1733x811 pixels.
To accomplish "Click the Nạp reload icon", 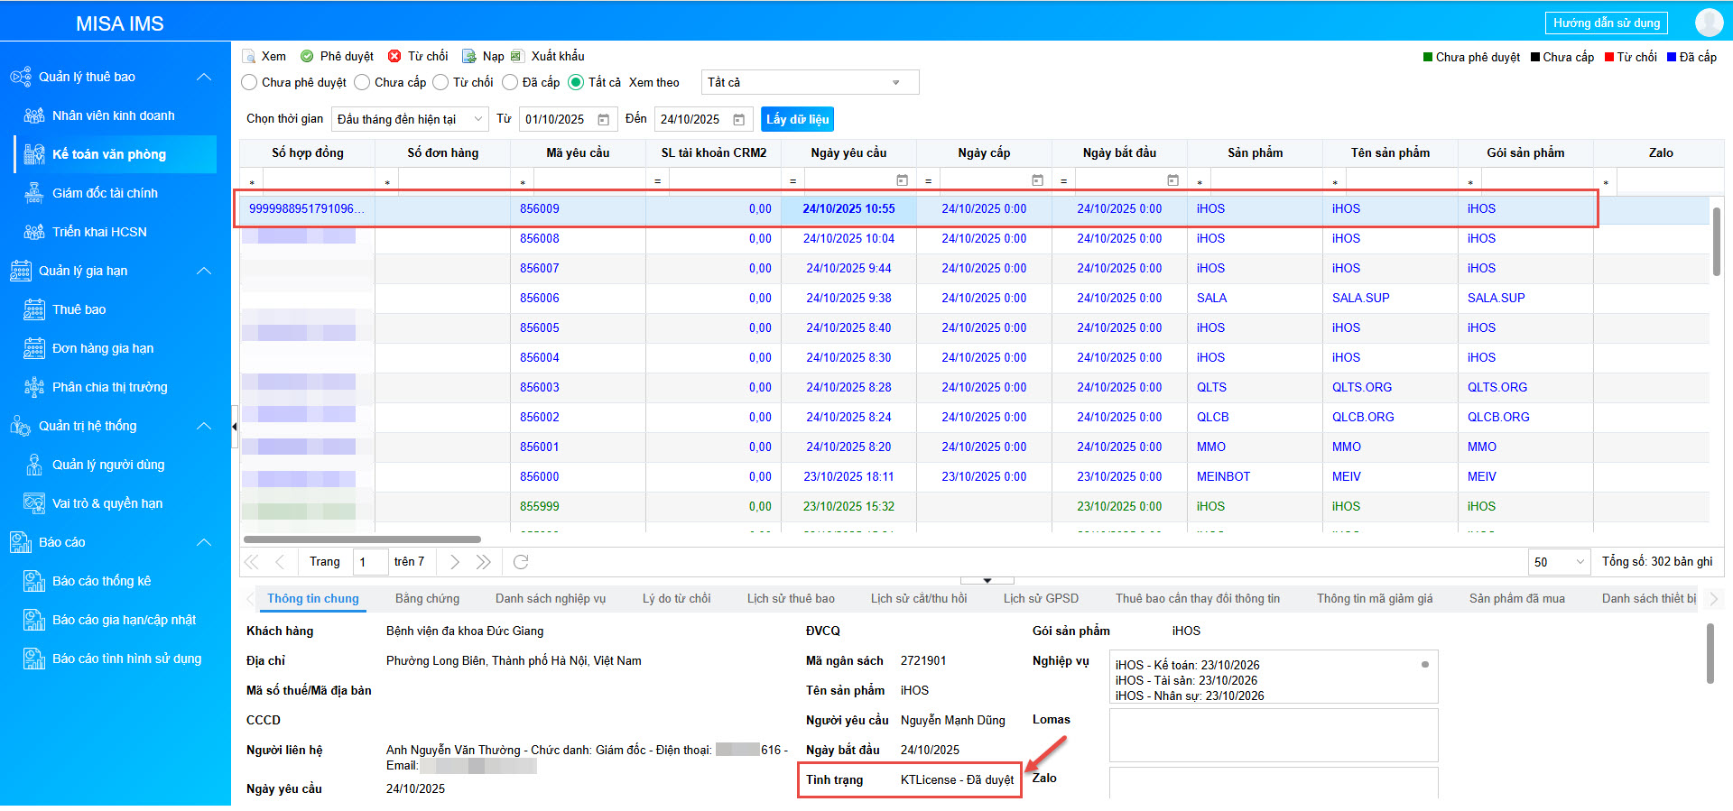I will (x=468, y=56).
